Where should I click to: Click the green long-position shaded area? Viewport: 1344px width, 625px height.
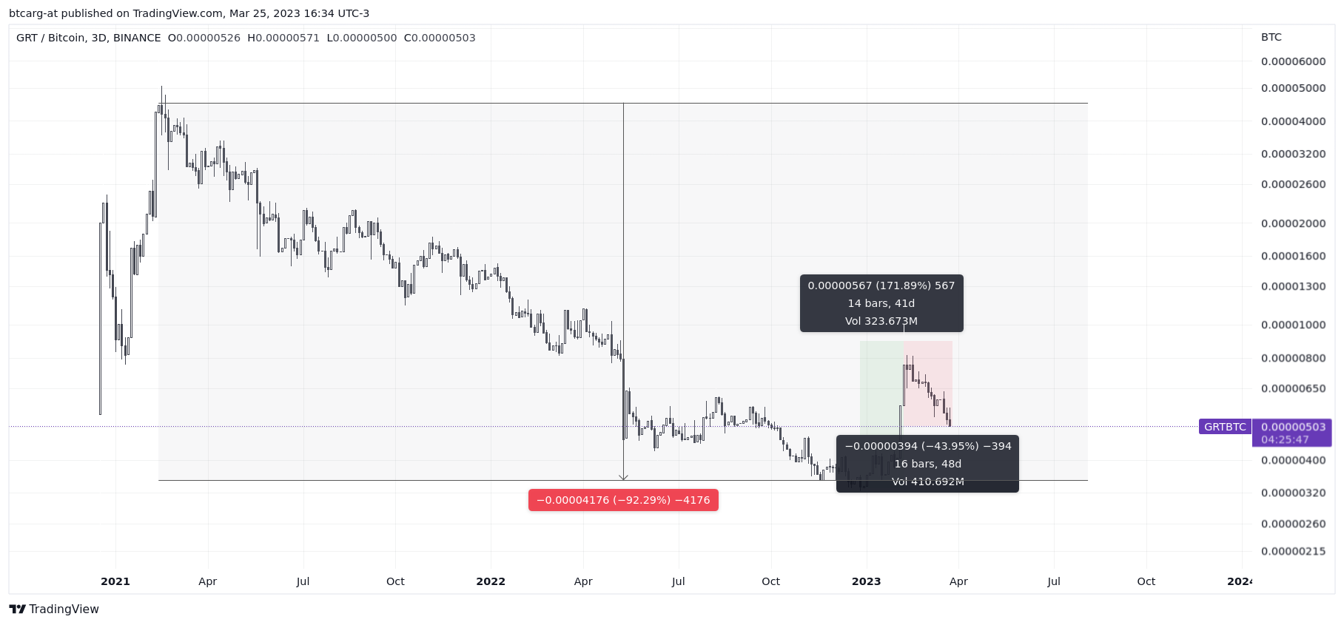[881, 385]
